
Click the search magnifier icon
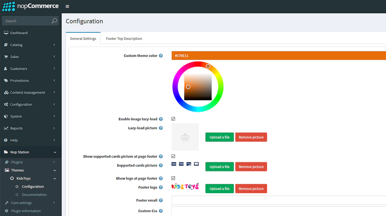coord(54,21)
